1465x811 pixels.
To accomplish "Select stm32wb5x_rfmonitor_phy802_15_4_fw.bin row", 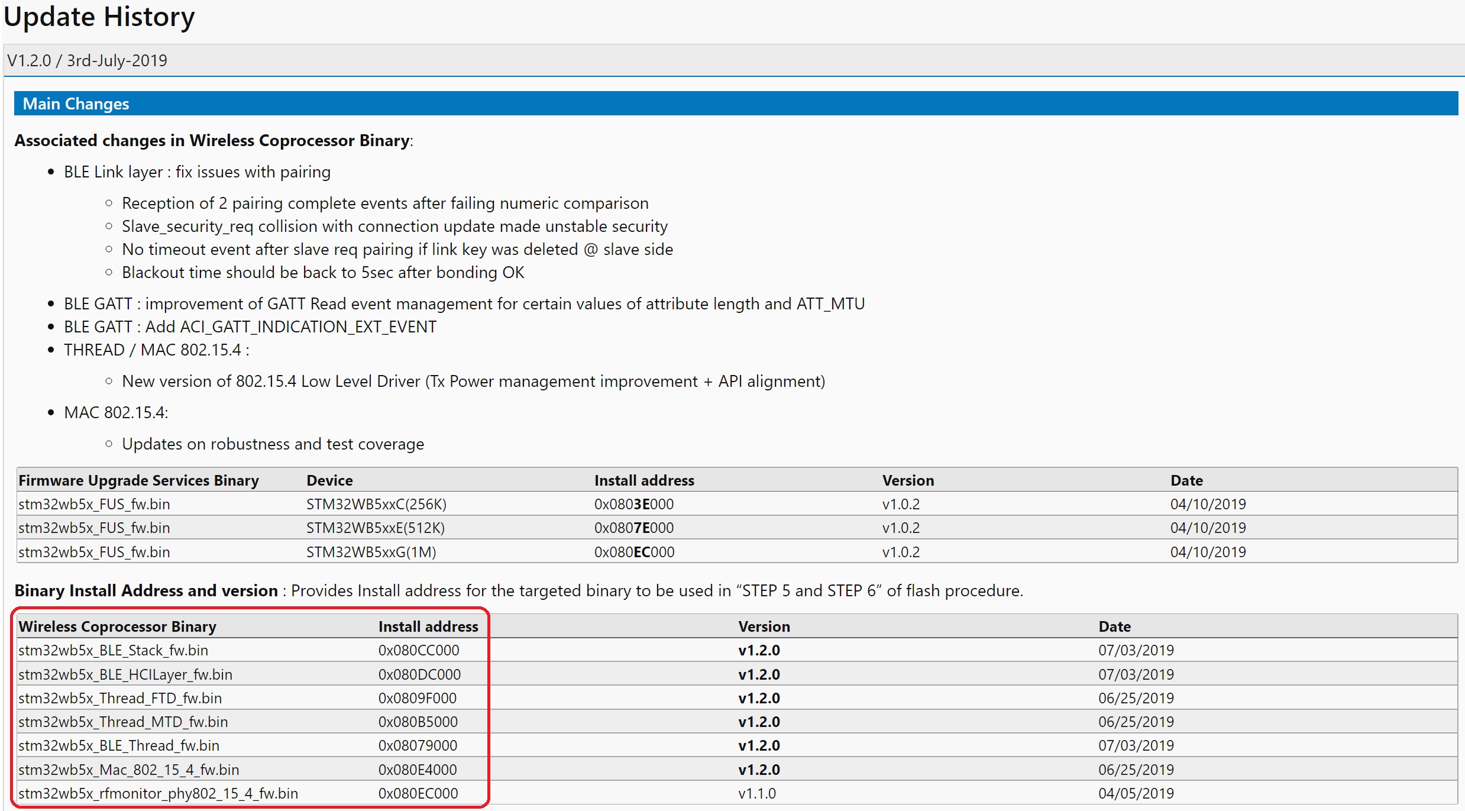I will pyautogui.click(x=158, y=793).
